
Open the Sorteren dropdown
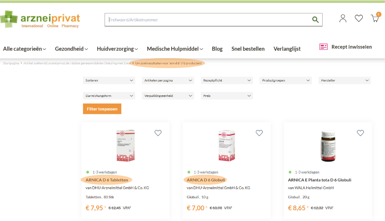pos(109,80)
